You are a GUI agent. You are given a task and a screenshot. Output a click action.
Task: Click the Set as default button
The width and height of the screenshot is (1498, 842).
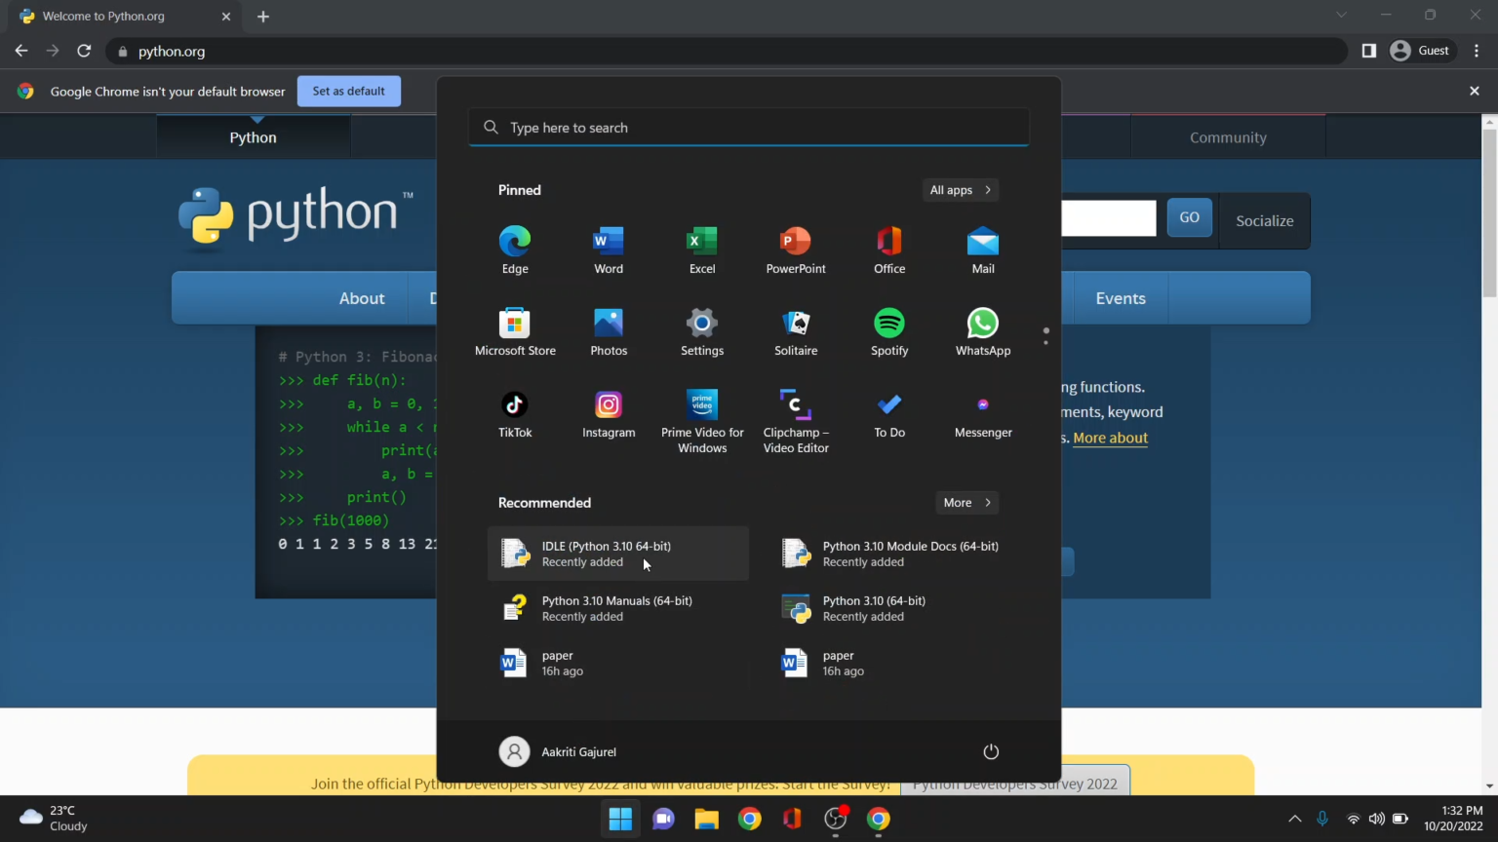tap(348, 91)
